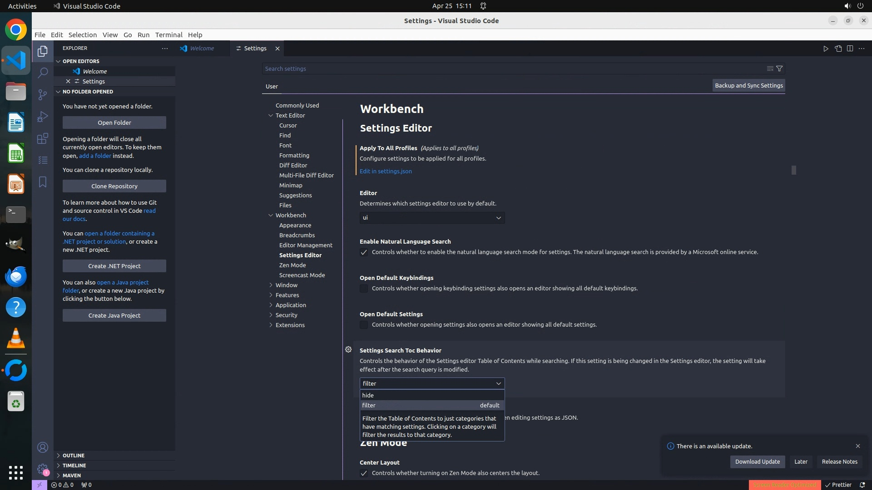
Task: Click the settings filter funnel icon
Action: pyautogui.click(x=779, y=69)
